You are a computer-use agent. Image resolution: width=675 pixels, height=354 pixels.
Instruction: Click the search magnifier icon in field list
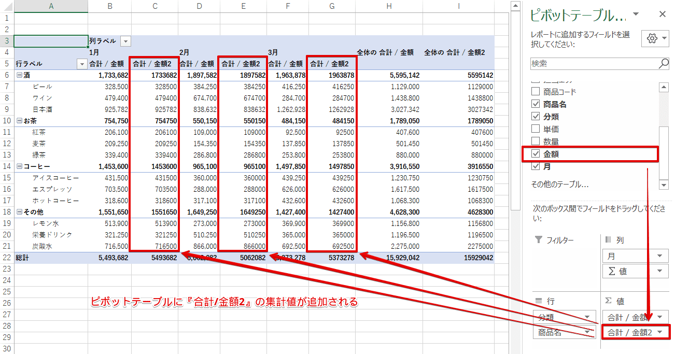pyautogui.click(x=664, y=63)
